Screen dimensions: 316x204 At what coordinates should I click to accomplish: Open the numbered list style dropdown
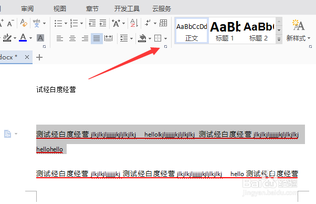(x=81, y=24)
